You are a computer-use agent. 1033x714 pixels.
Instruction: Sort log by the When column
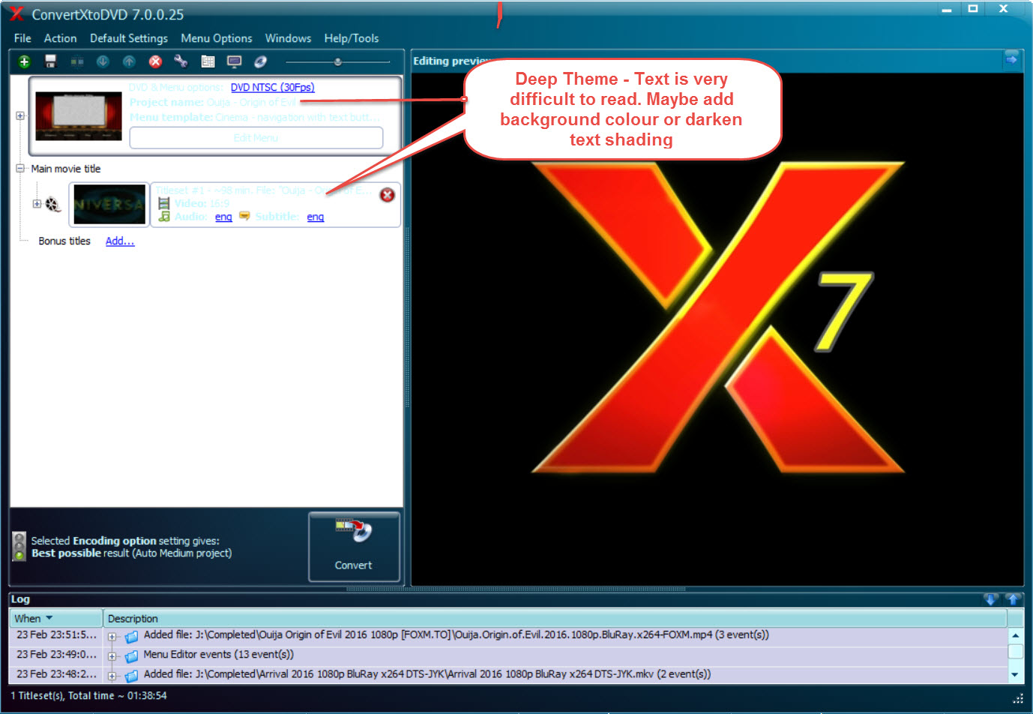pos(55,618)
